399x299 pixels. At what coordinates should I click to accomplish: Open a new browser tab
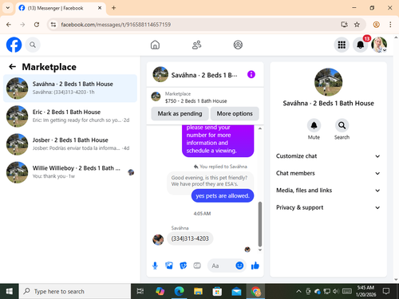tap(113, 8)
